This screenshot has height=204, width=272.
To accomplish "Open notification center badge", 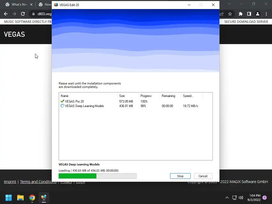I will click(x=265, y=198).
